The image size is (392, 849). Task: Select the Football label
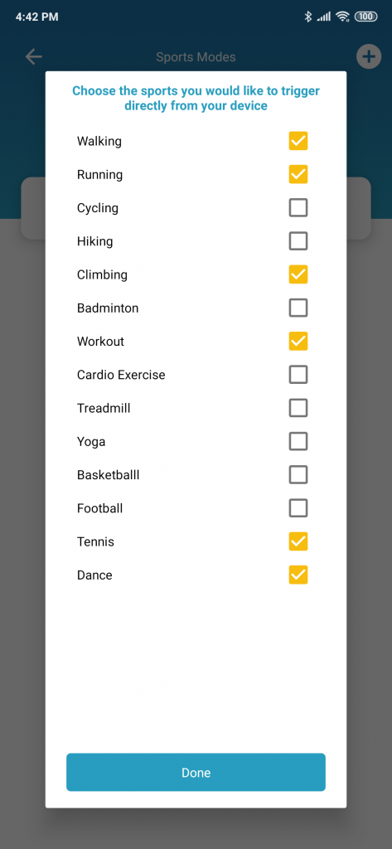tap(100, 508)
